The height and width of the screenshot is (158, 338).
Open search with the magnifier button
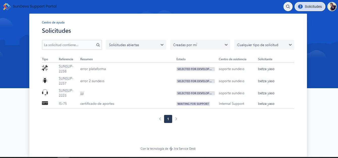[x=288, y=7]
